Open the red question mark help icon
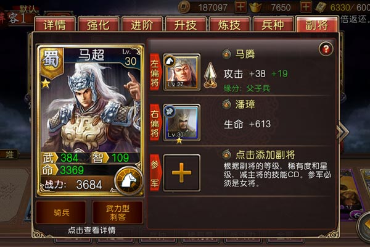 (326, 49)
